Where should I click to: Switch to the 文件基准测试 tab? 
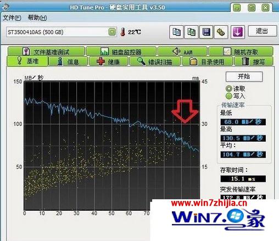(x=46, y=52)
